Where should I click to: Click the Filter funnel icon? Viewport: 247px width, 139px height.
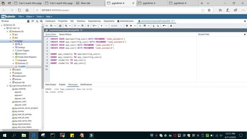[x=102, y=26]
